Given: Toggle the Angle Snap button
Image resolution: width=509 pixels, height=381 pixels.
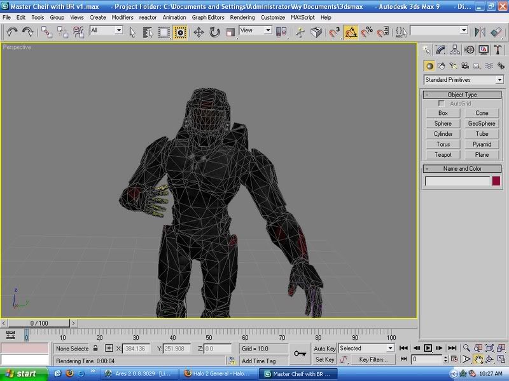Looking at the screenshot, I should pos(351,32).
